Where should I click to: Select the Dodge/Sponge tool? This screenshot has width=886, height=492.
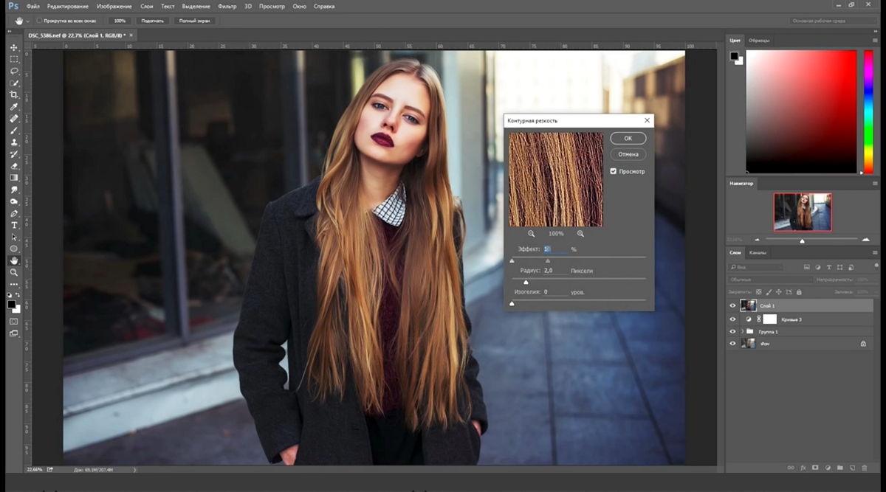(13, 201)
